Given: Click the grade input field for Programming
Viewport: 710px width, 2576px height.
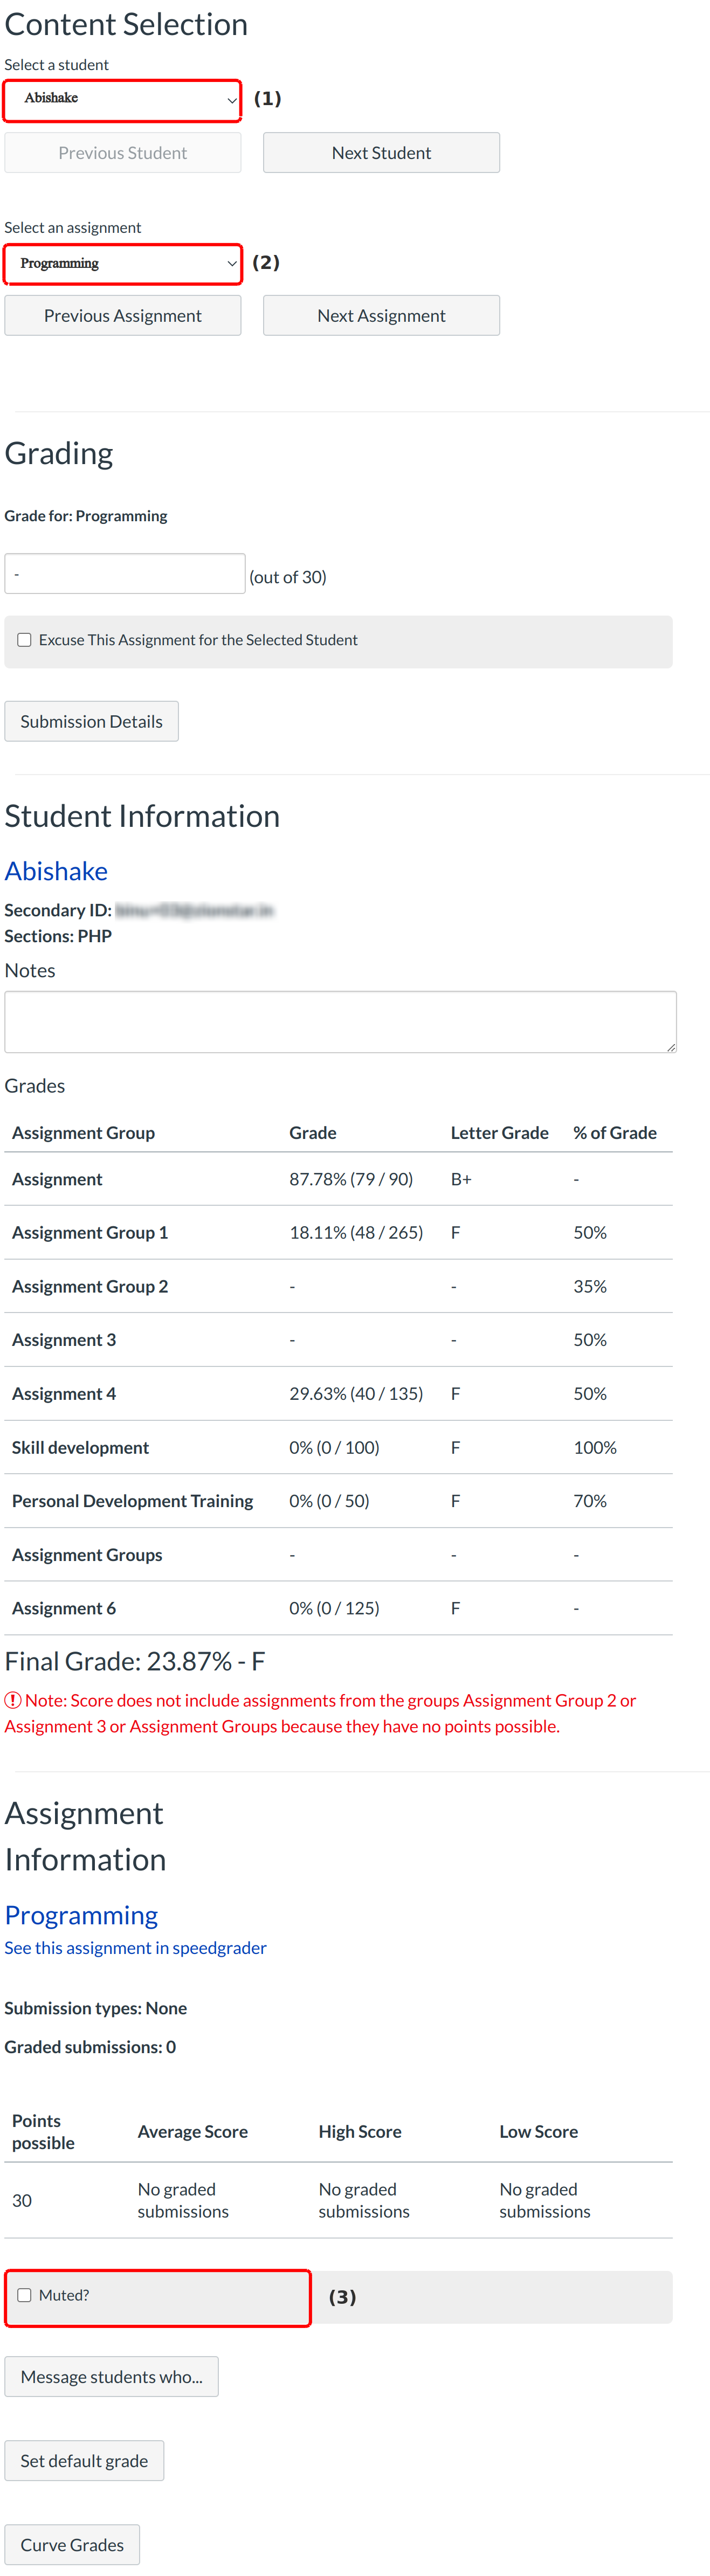Looking at the screenshot, I should 125,575.
